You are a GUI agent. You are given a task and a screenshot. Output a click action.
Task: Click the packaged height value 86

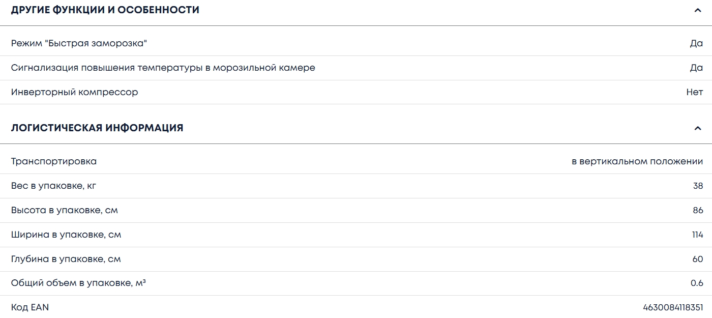point(698,210)
